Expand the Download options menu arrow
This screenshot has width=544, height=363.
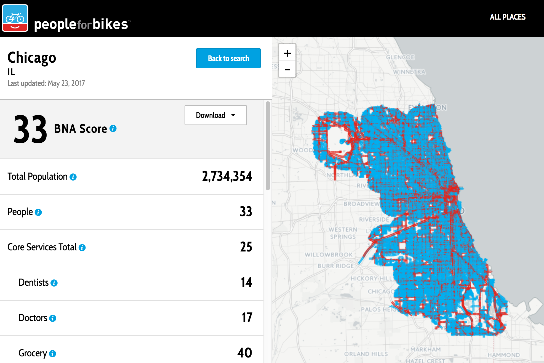(233, 115)
